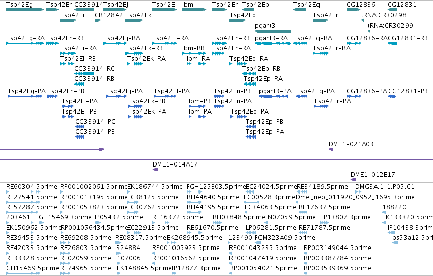Select transcript Tsp42Eq-RA
Viewport: 433px width, 276px height.
coord(312,38)
